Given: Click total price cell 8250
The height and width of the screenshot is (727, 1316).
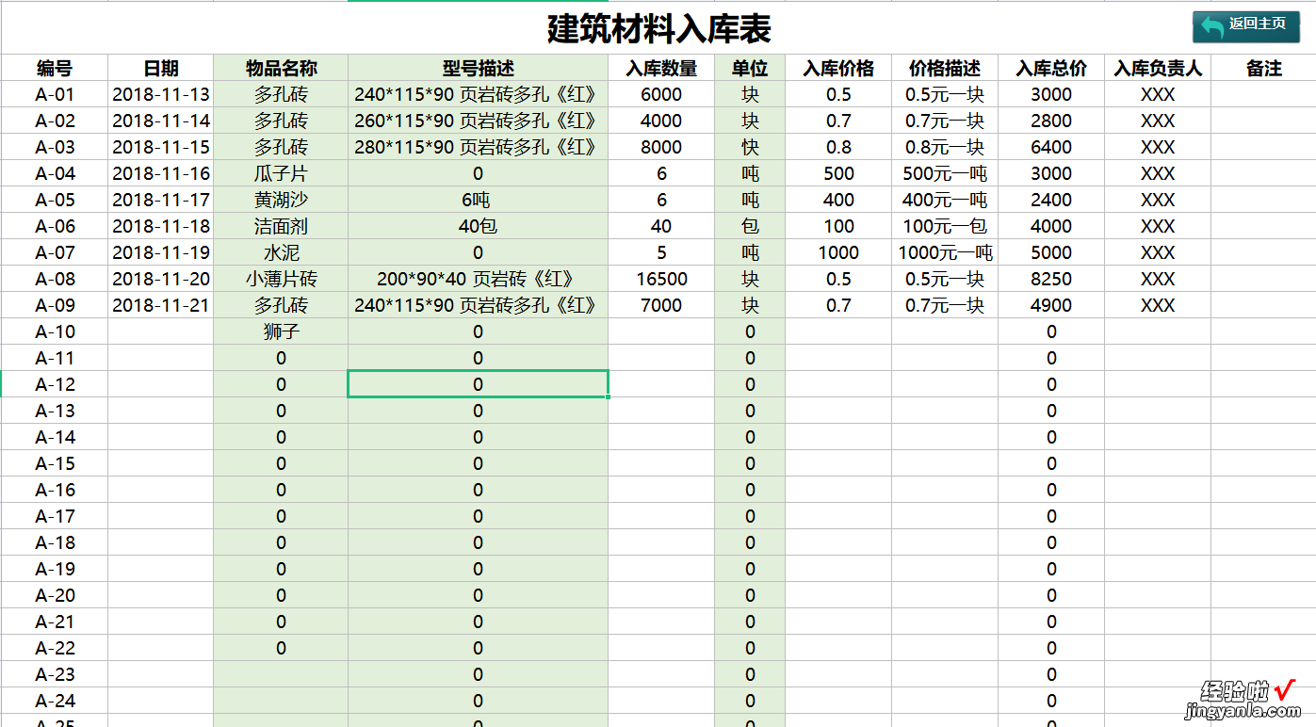Looking at the screenshot, I should tap(1051, 279).
